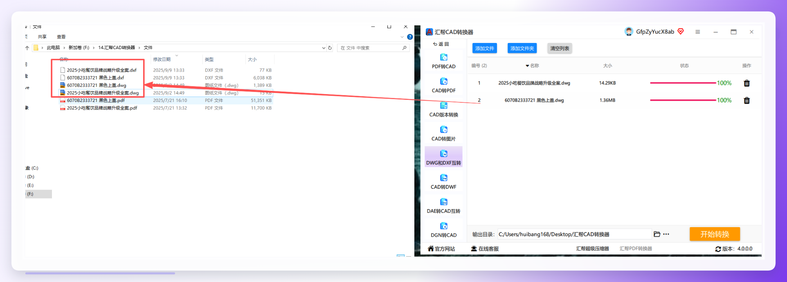Click the Explorer help question mark icon
787x282 pixels.
click(x=410, y=37)
